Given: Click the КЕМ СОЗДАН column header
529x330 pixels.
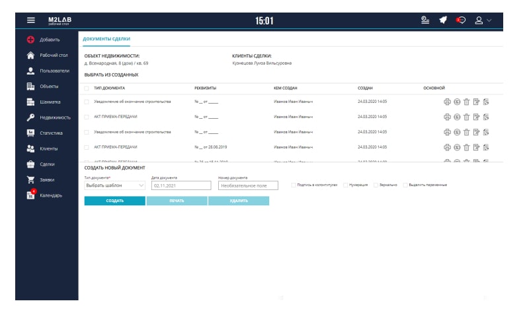Looking at the screenshot, I should (286, 88).
